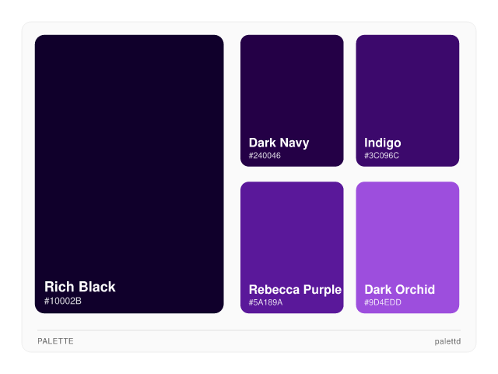Click the "Rich Black" name text
The height and width of the screenshot is (374, 498).
click(x=79, y=287)
